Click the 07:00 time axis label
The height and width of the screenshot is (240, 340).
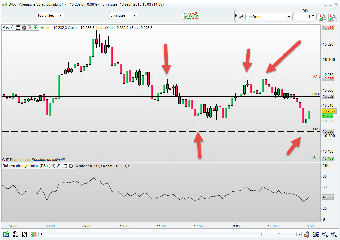[x=13, y=226]
